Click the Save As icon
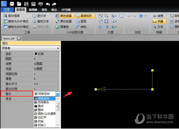 coord(34,4)
